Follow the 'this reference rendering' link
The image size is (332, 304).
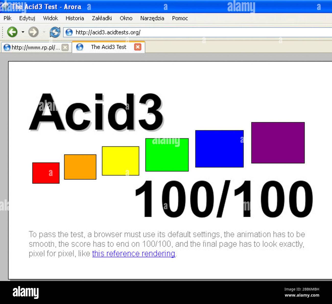pos(134,253)
